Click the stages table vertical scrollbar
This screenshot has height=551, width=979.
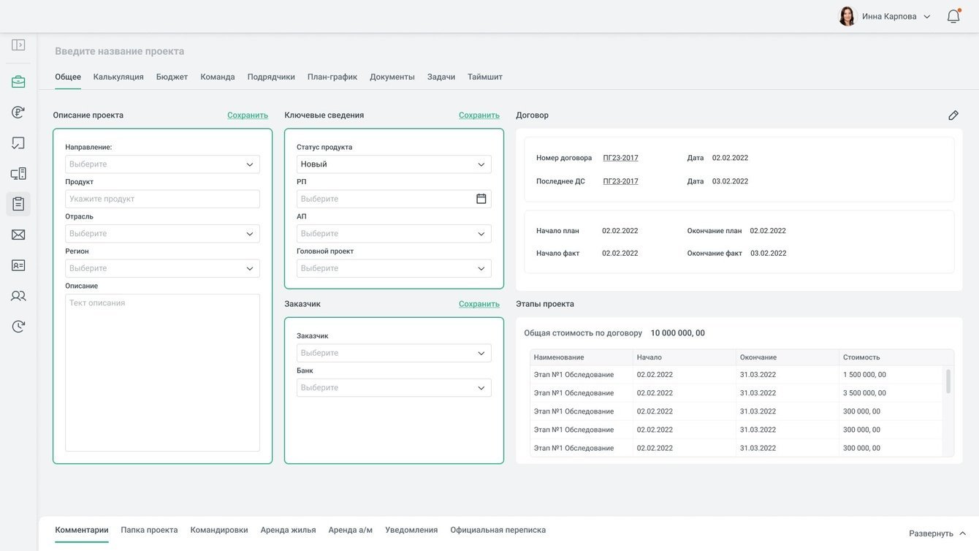point(948,381)
